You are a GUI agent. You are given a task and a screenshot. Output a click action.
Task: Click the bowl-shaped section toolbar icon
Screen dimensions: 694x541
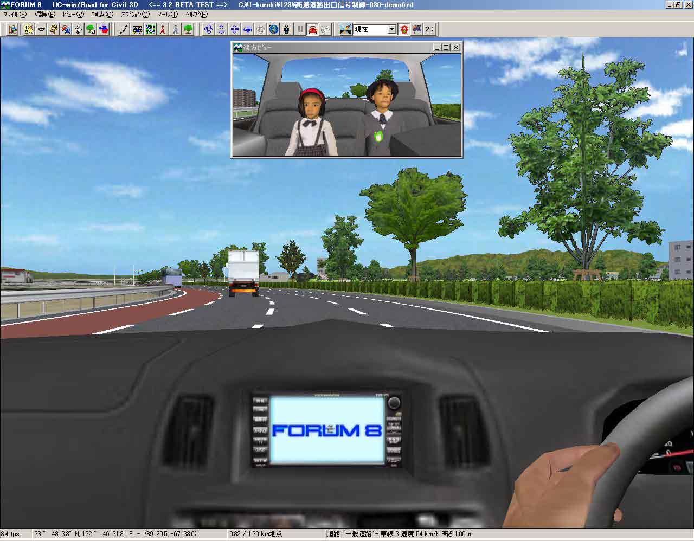41,29
